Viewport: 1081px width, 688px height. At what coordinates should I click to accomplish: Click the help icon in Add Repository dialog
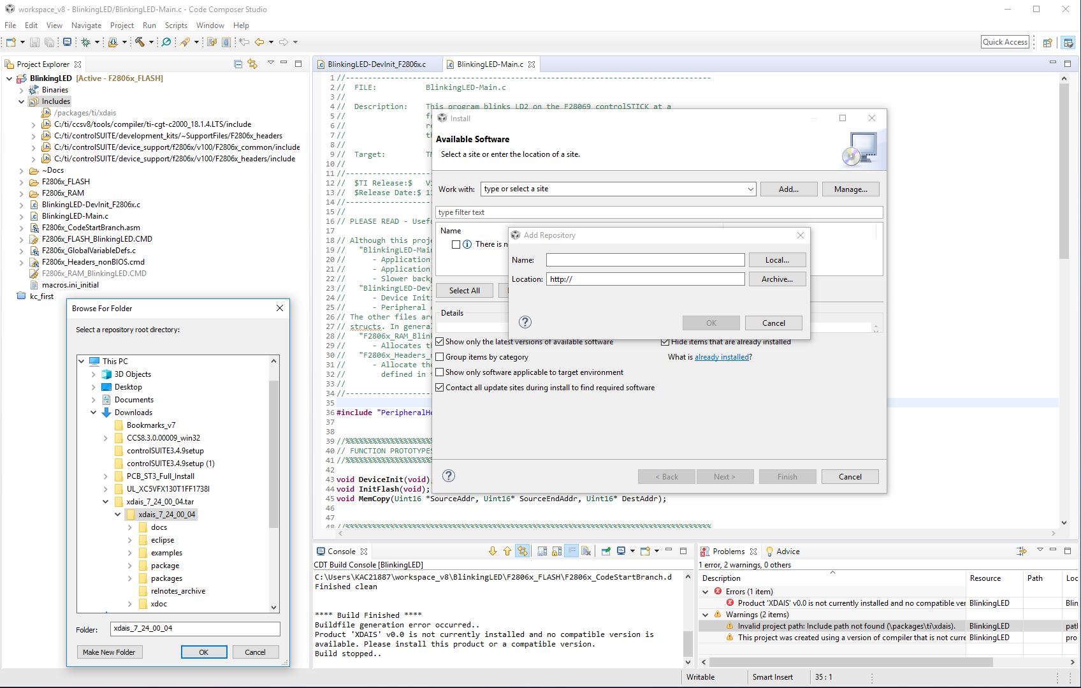click(525, 322)
